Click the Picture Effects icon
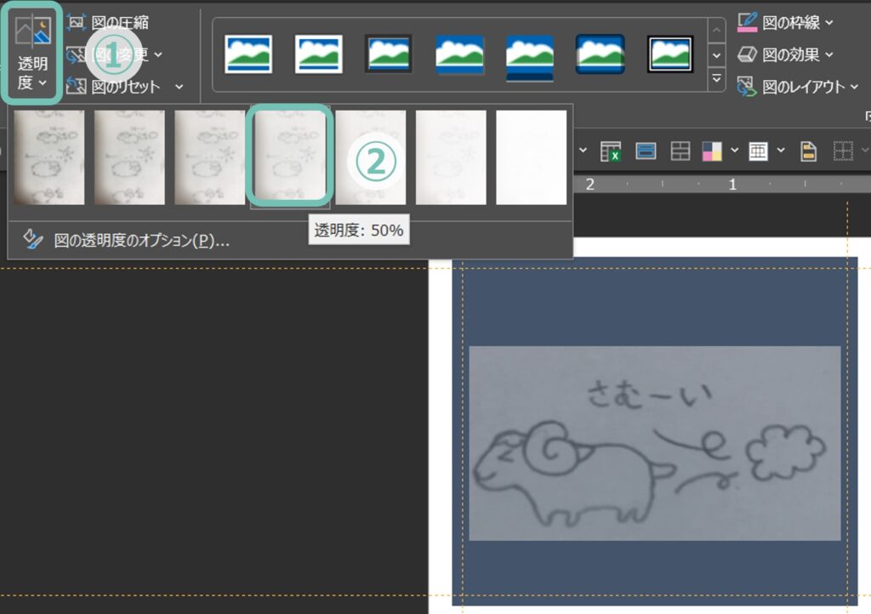This screenshot has height=614, width=871. 747,54
